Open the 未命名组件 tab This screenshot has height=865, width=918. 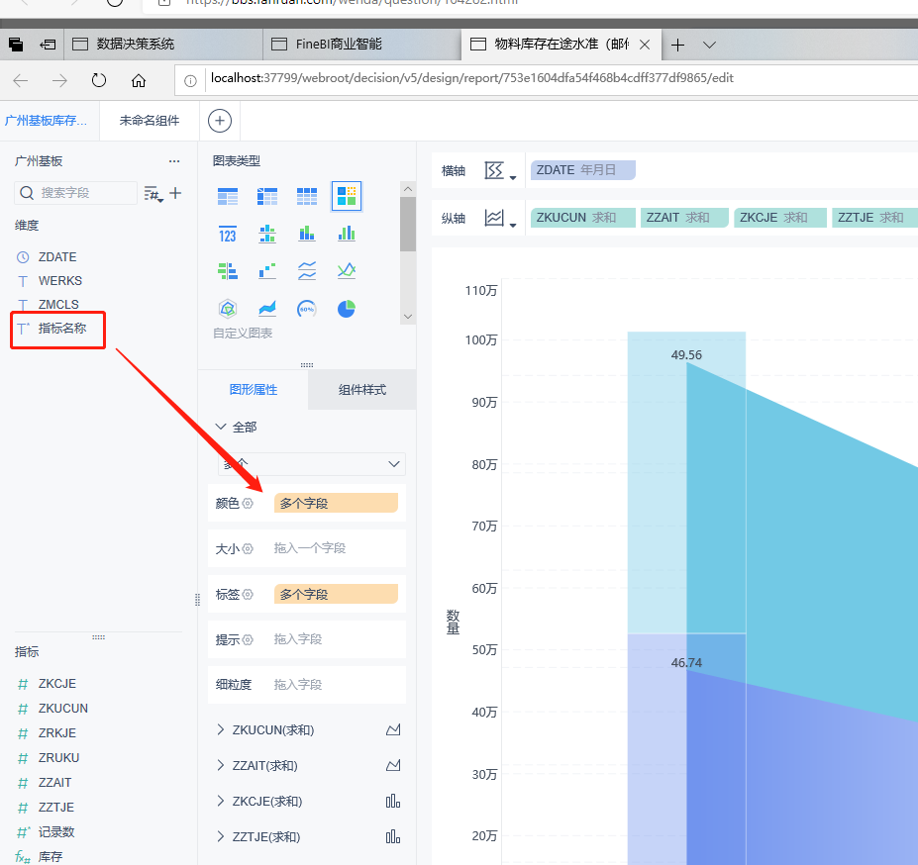tap(150, 121)
